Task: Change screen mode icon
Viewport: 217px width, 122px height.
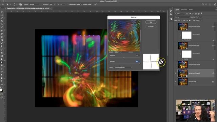Action: [x=2, y=98]
